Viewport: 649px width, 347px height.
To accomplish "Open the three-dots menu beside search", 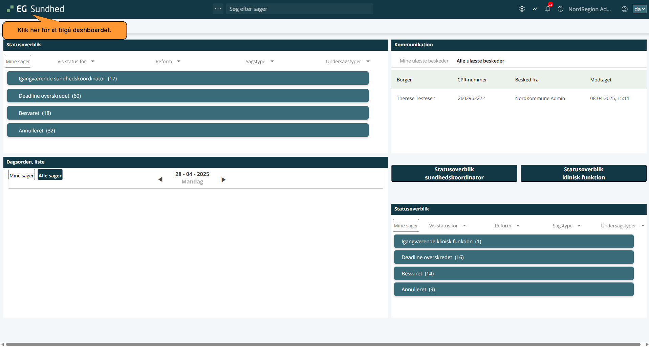I will [x=218, y=9].
